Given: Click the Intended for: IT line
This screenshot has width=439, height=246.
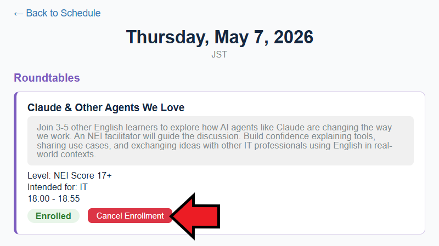Looking at the screenshot, I should [x=58, y=187].
